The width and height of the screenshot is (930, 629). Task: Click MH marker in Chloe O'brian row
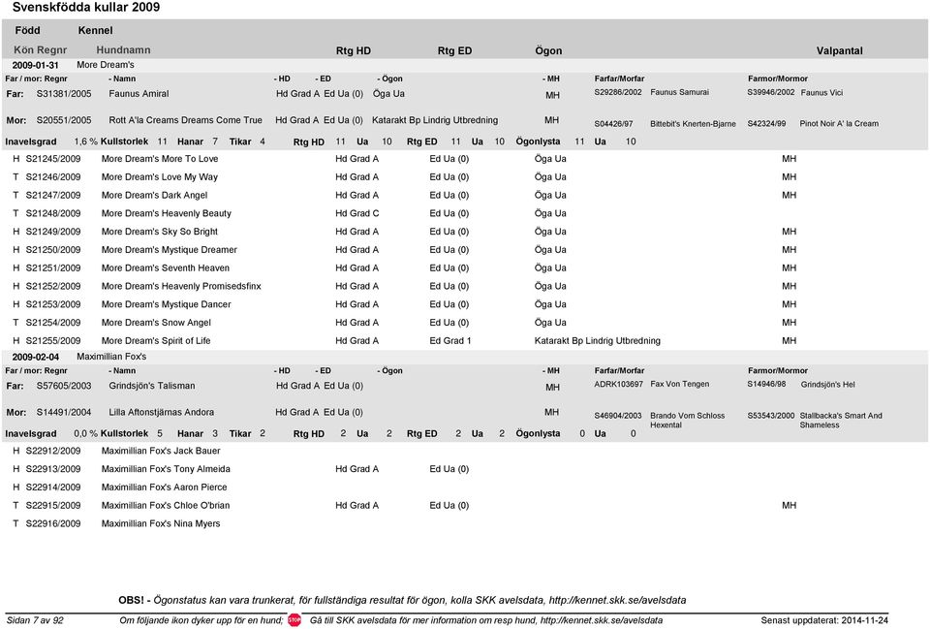[x=789, y=506]
